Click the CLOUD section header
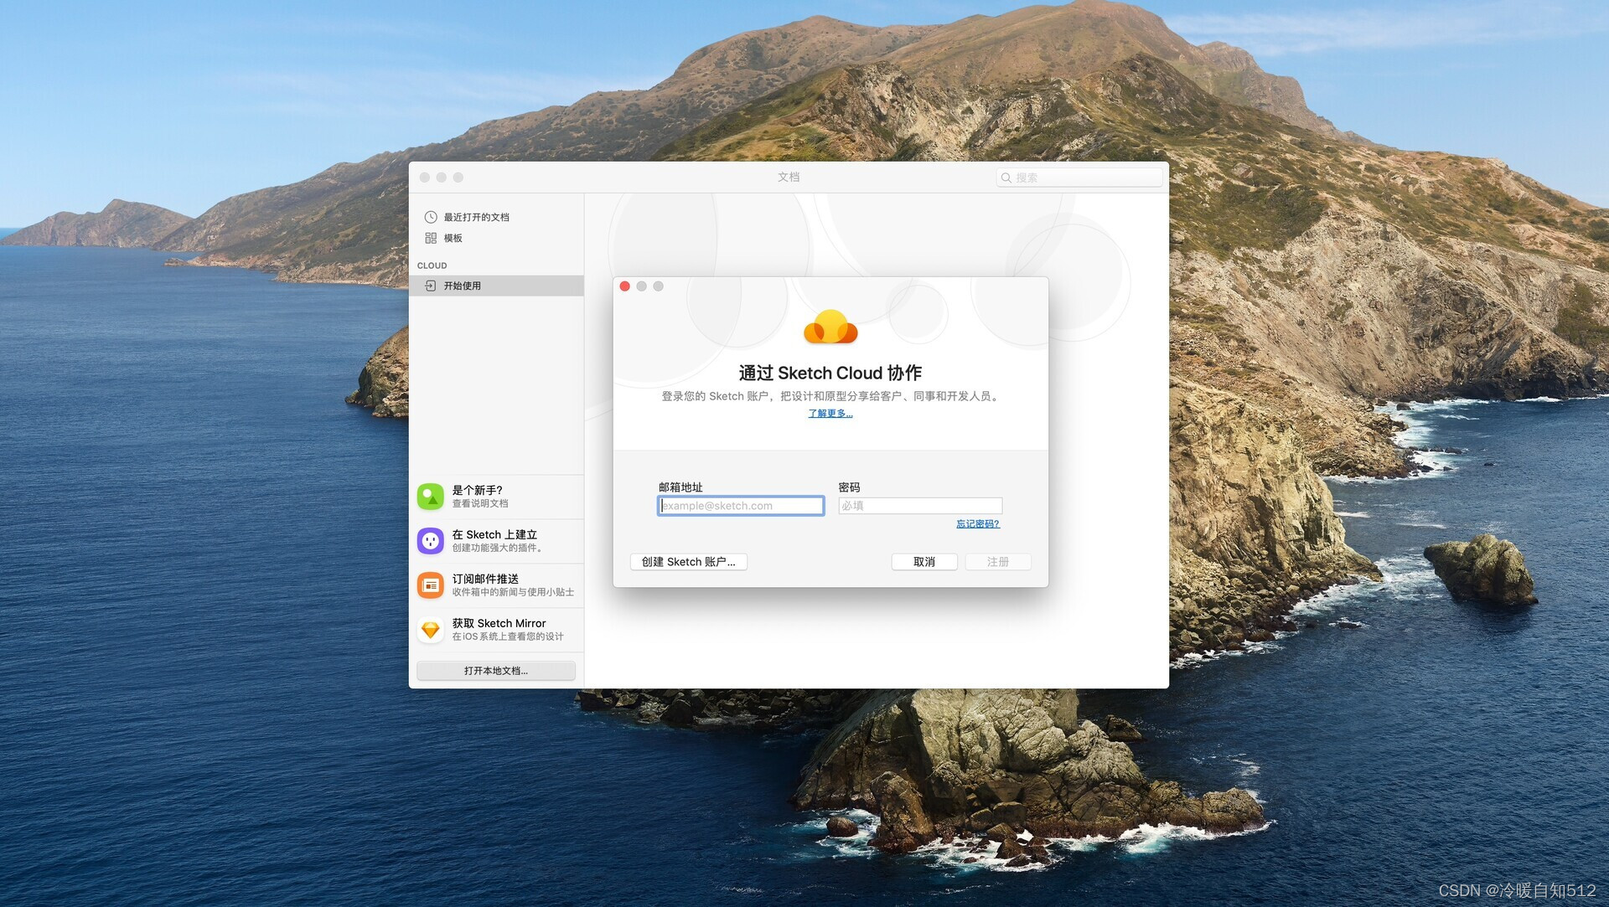This screenshot has width=1609, height=907. pos(432,265)
